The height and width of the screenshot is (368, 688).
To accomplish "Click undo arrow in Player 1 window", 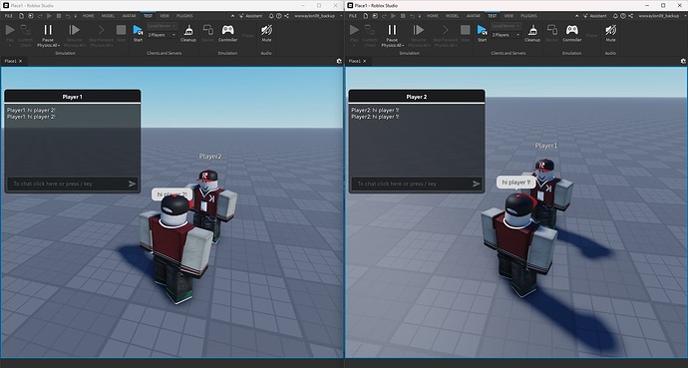I will point(68,16).
